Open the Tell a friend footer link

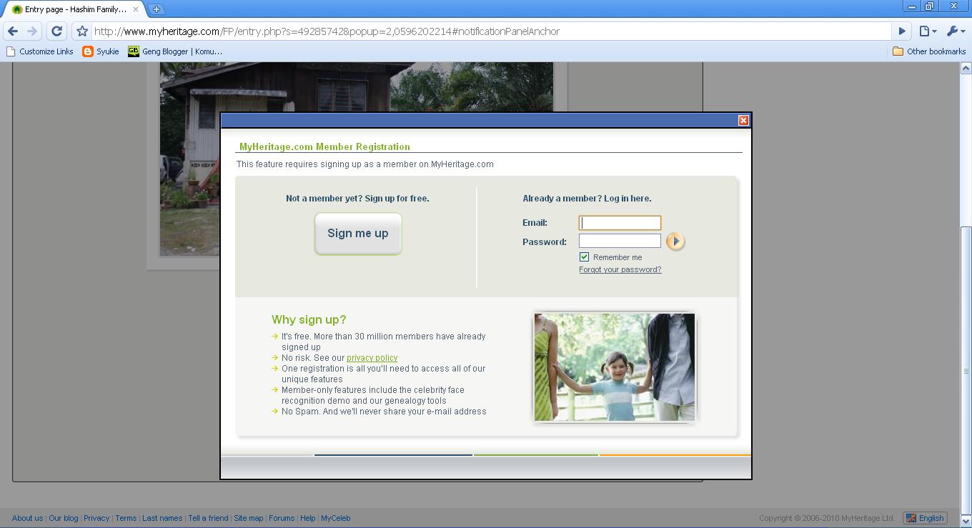click(208, 518)
